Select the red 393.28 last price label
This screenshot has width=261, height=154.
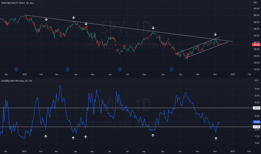(x=256, y=45)
